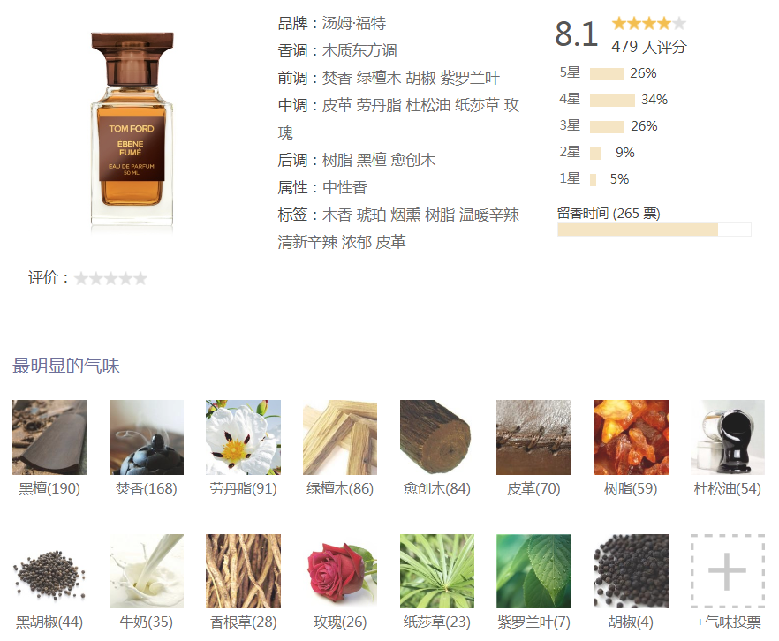Rate four stars in 评价

pos(125,278)
